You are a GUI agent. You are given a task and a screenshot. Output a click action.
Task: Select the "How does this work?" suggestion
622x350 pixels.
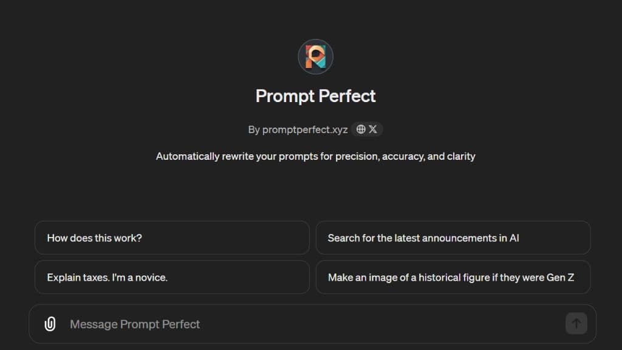(172, 238)
